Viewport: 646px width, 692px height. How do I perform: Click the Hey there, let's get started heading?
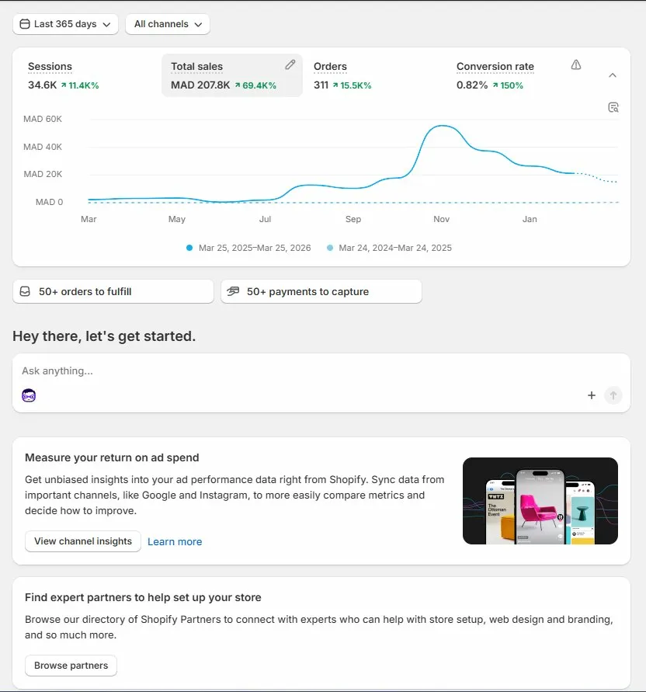click(x=104, y=336)
